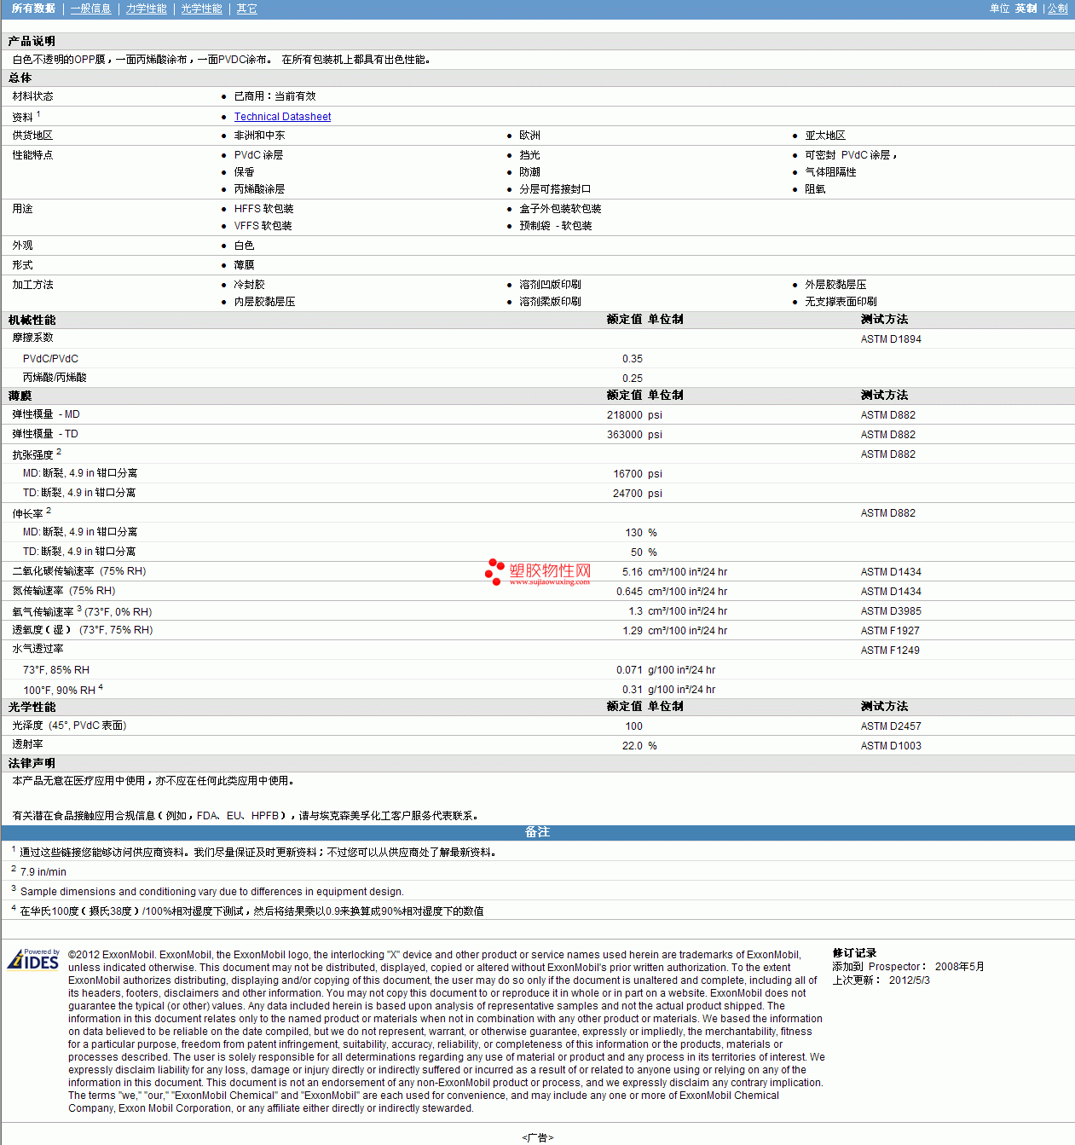Screen dimensions: 1075x1145
Task: Click the 分层可搭接封口 feature
Action: pos(555,189)
